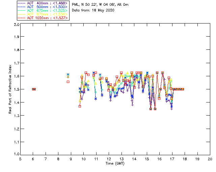Click the y-axis tick label '1.1'
Image resolution: width=216 pixels, height=172 pixels.
click(x=17, y=142)
